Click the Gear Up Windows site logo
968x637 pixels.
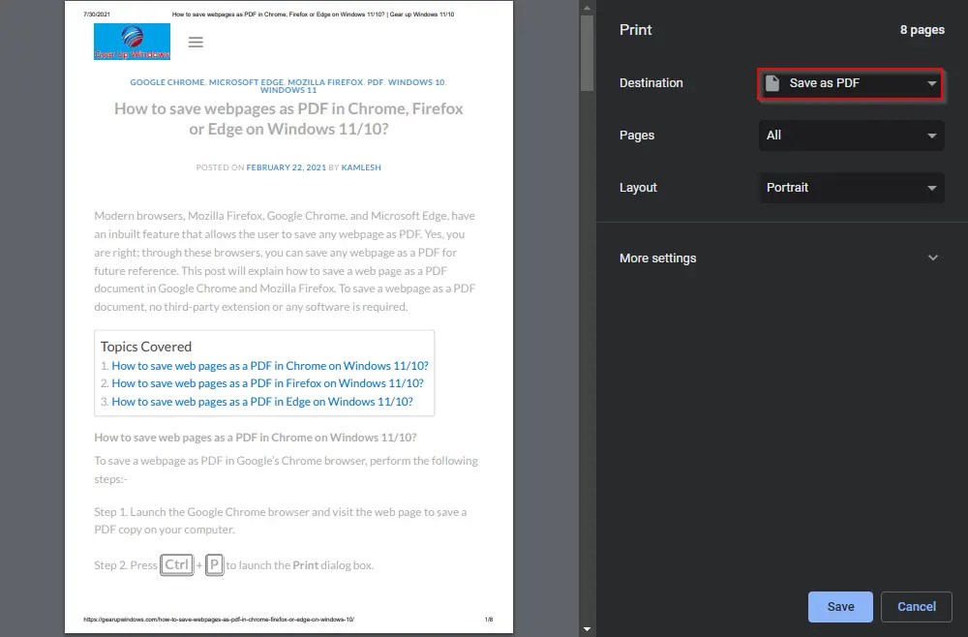(x=132, y=42)
